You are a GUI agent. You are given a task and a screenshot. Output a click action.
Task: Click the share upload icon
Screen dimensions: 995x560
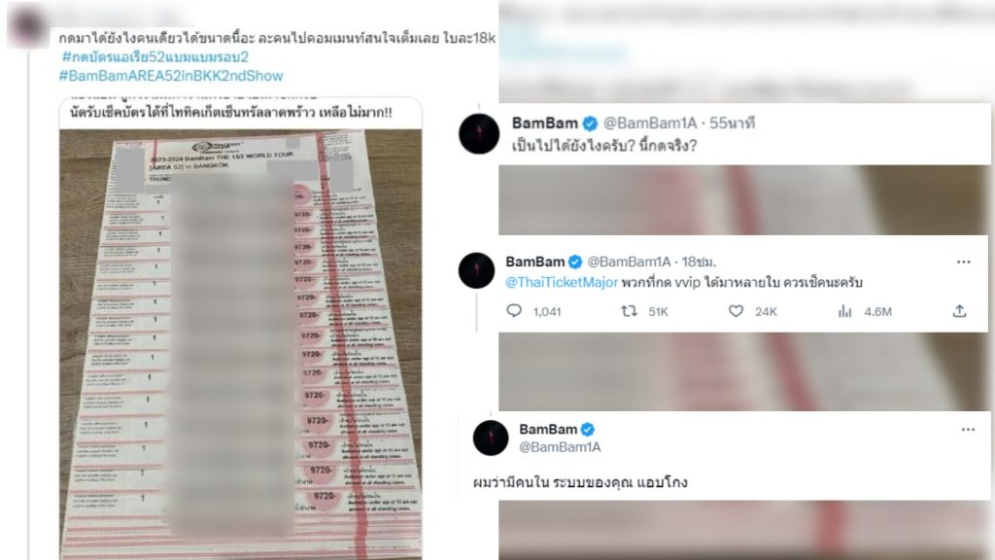[x=959, y=311]
